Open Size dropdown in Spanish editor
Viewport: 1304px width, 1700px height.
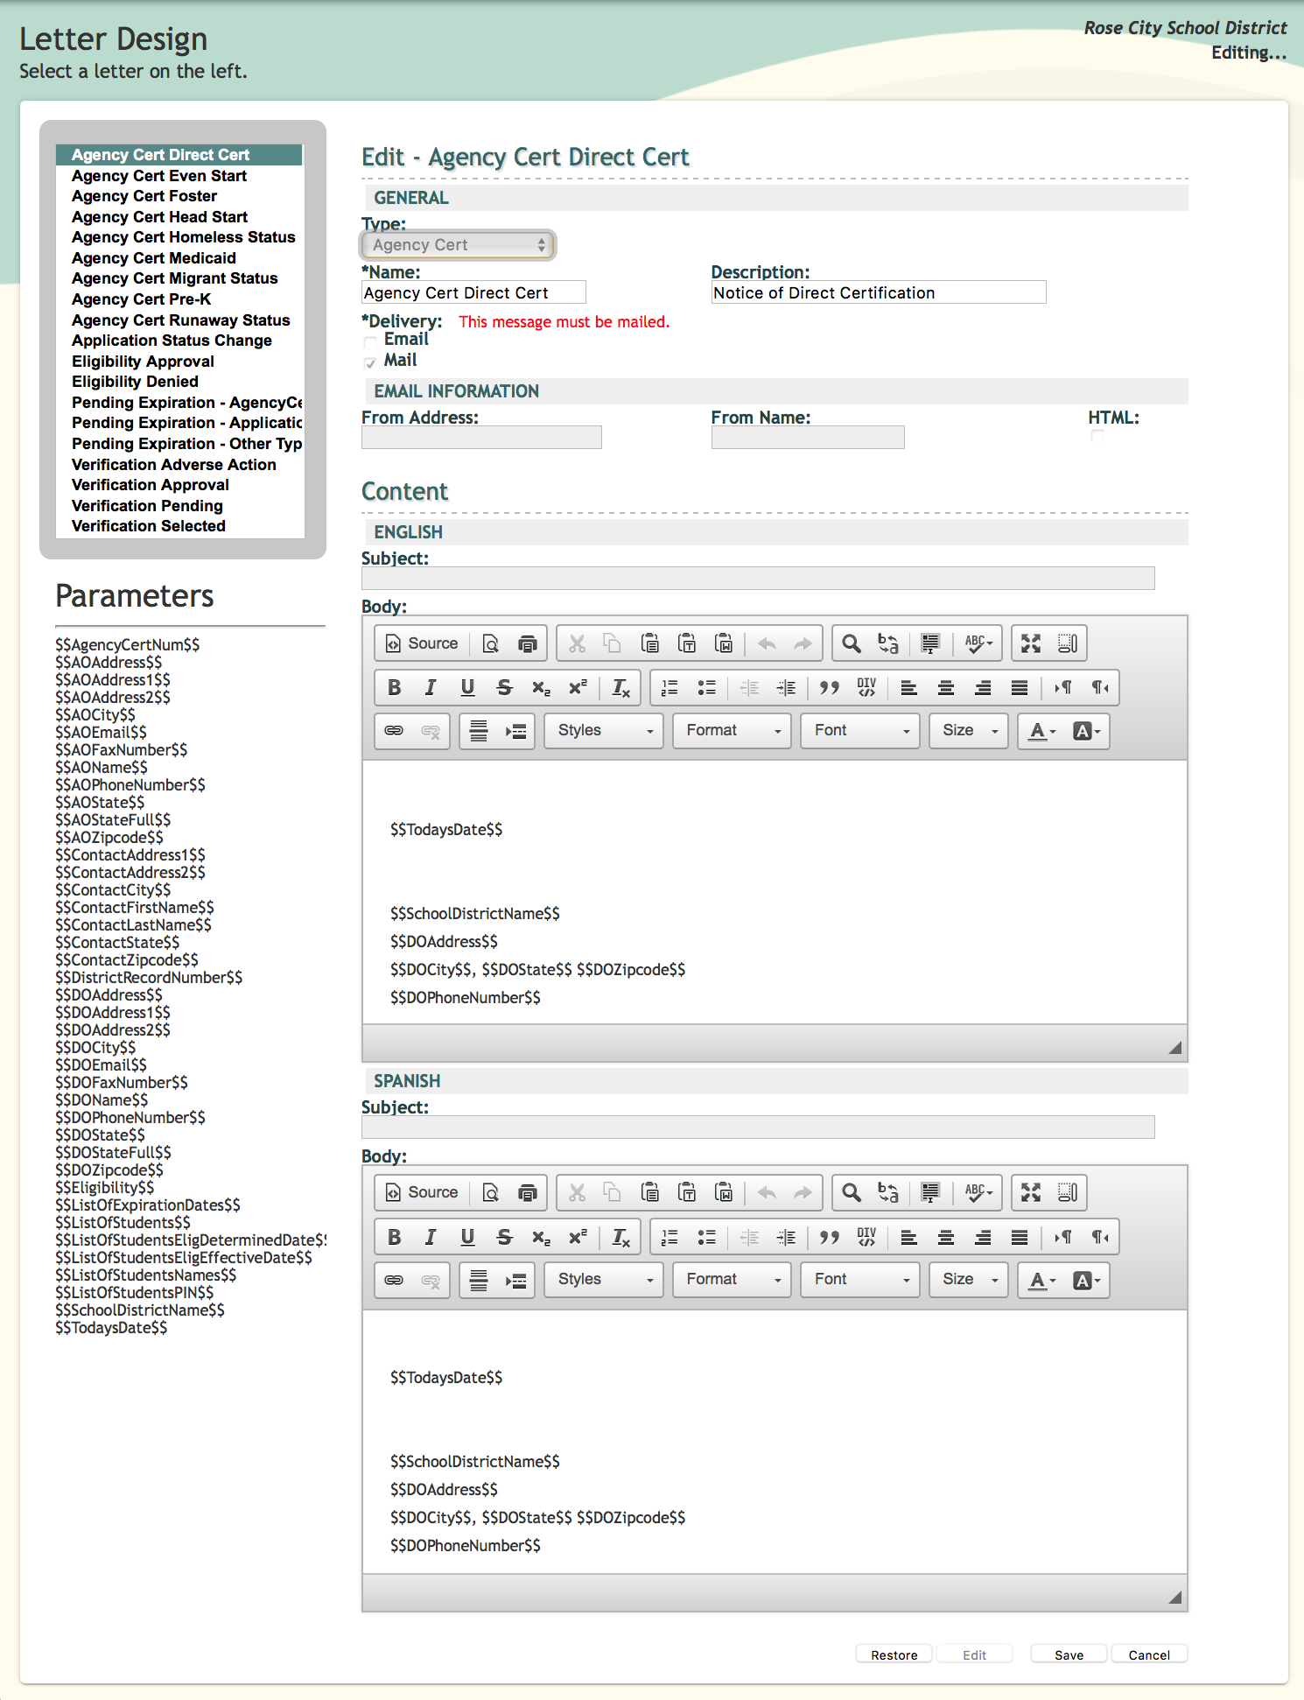(x=969, y=1280)
